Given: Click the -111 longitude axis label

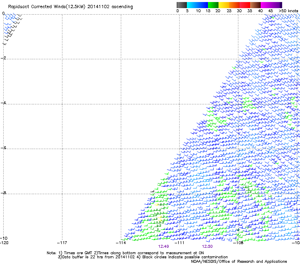Looking at the screenshot, I should [x=179, y=243].
